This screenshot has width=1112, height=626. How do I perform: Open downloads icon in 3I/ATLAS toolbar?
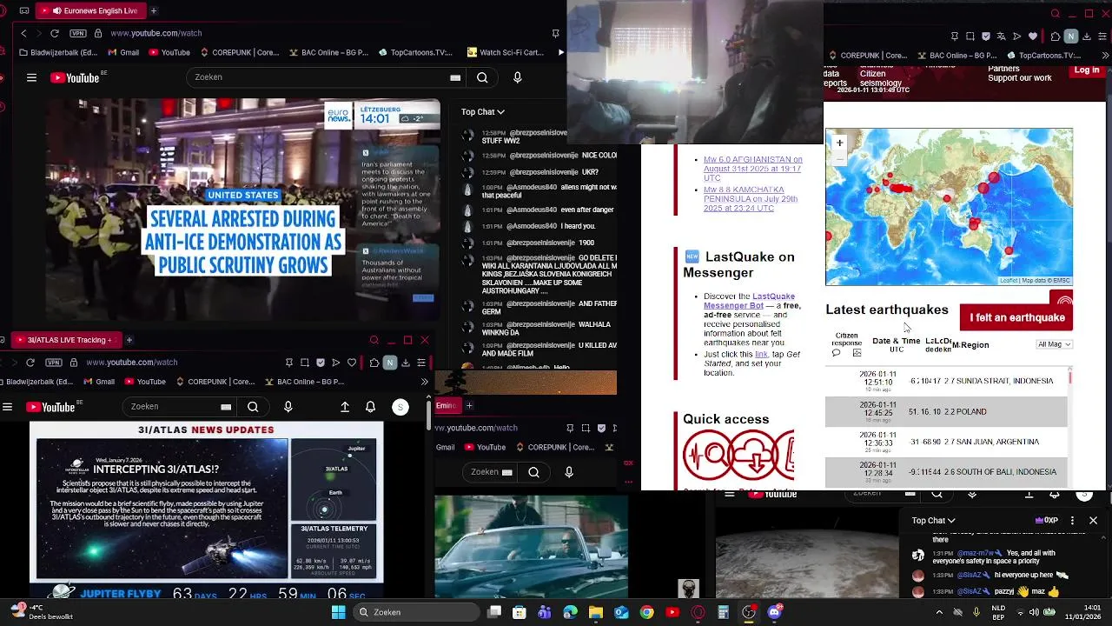tap(405, 363)
